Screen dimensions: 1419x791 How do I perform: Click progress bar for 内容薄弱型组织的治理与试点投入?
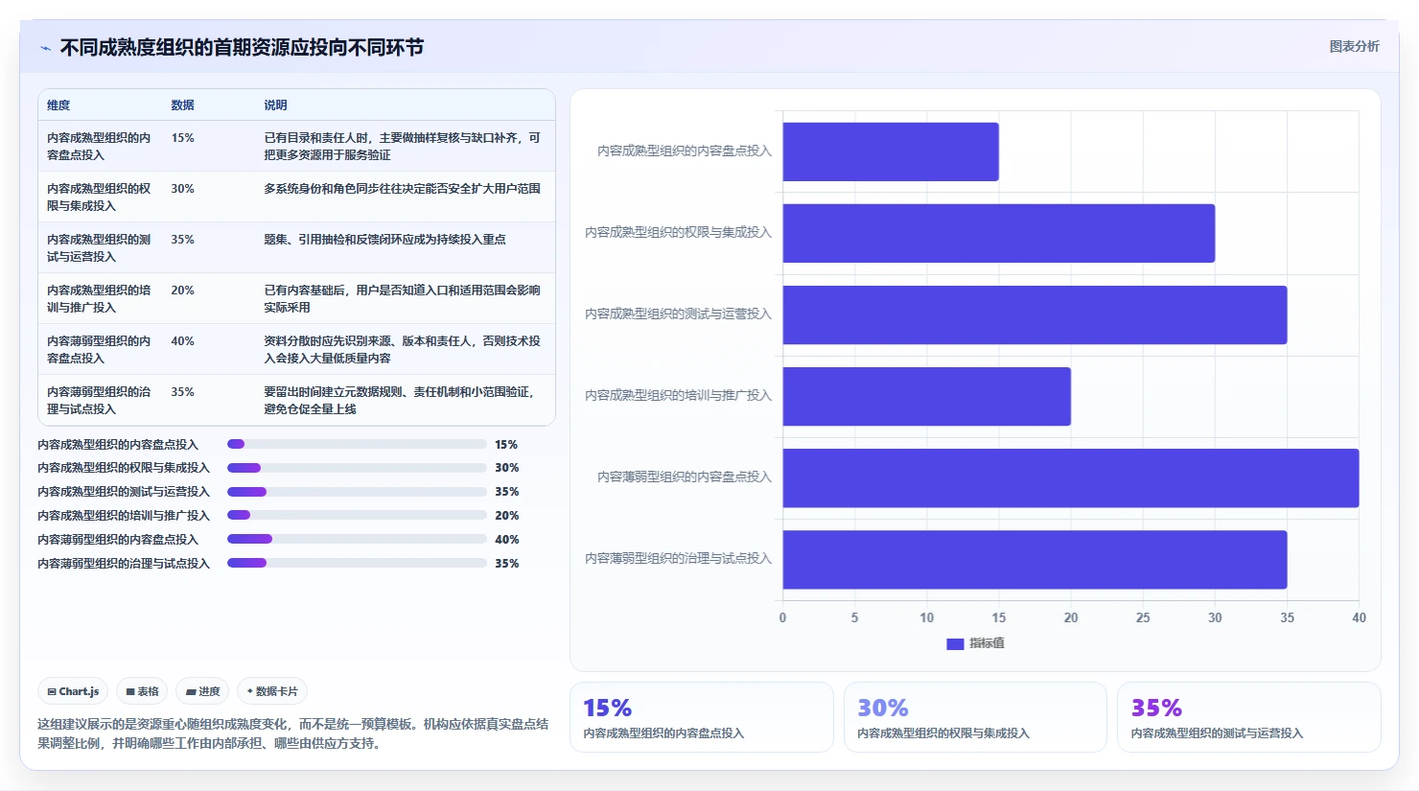pyautogui.click(x=357, y=563)
